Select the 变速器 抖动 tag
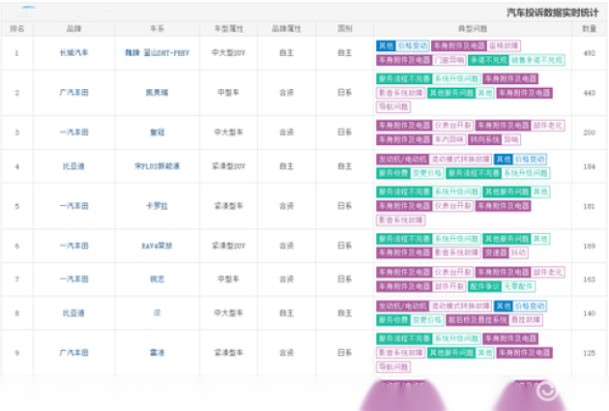The height and width of the screenshot is (411, 609). (x=506, y=253)
